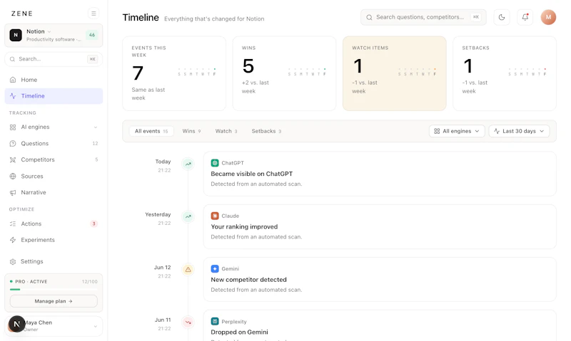Focus the Search questions, competitors field
Screen dimensions: 571x341
point(423,17)
